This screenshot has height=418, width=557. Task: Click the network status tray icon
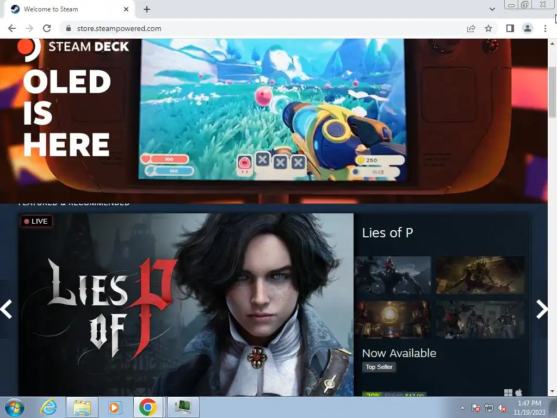click(489, 408)
